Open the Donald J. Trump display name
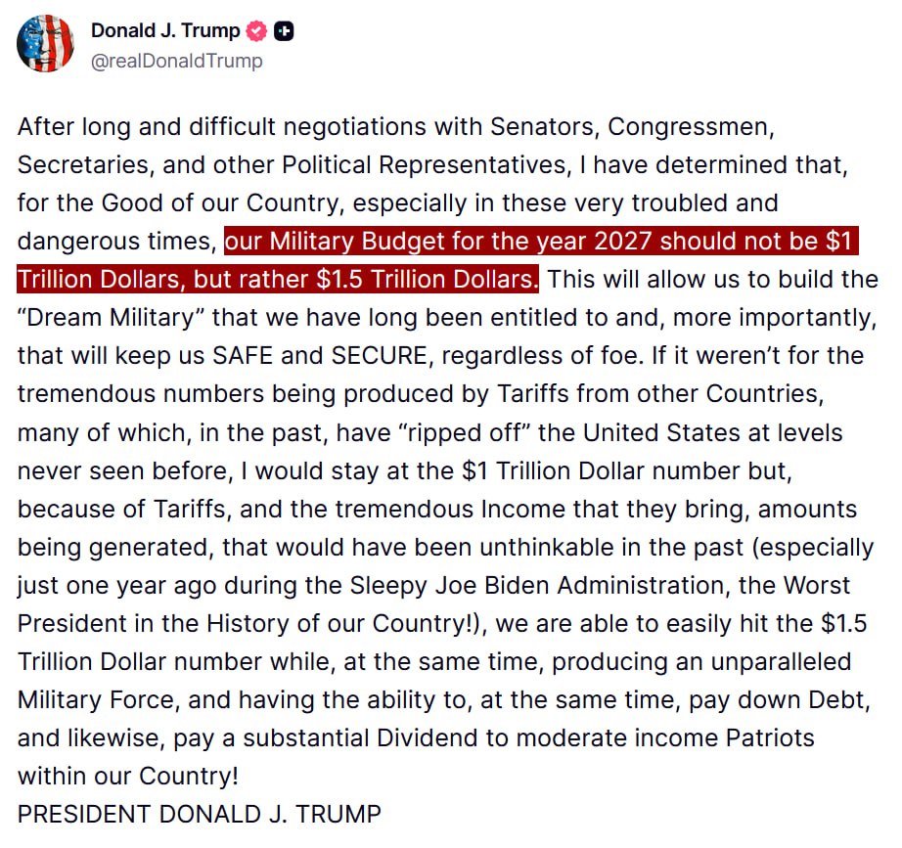 coord(164,30)
